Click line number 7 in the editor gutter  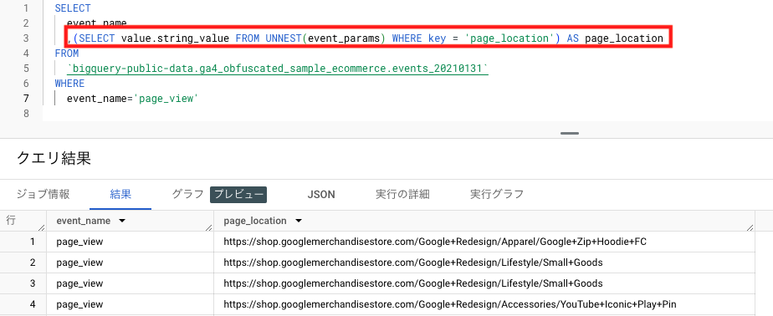coord(26,98)
